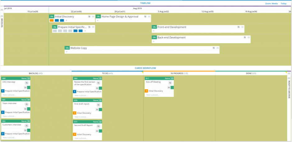Click the plus icon under Home Page Design & Approval
The image size is (292, 142).
tap(98, 20)
